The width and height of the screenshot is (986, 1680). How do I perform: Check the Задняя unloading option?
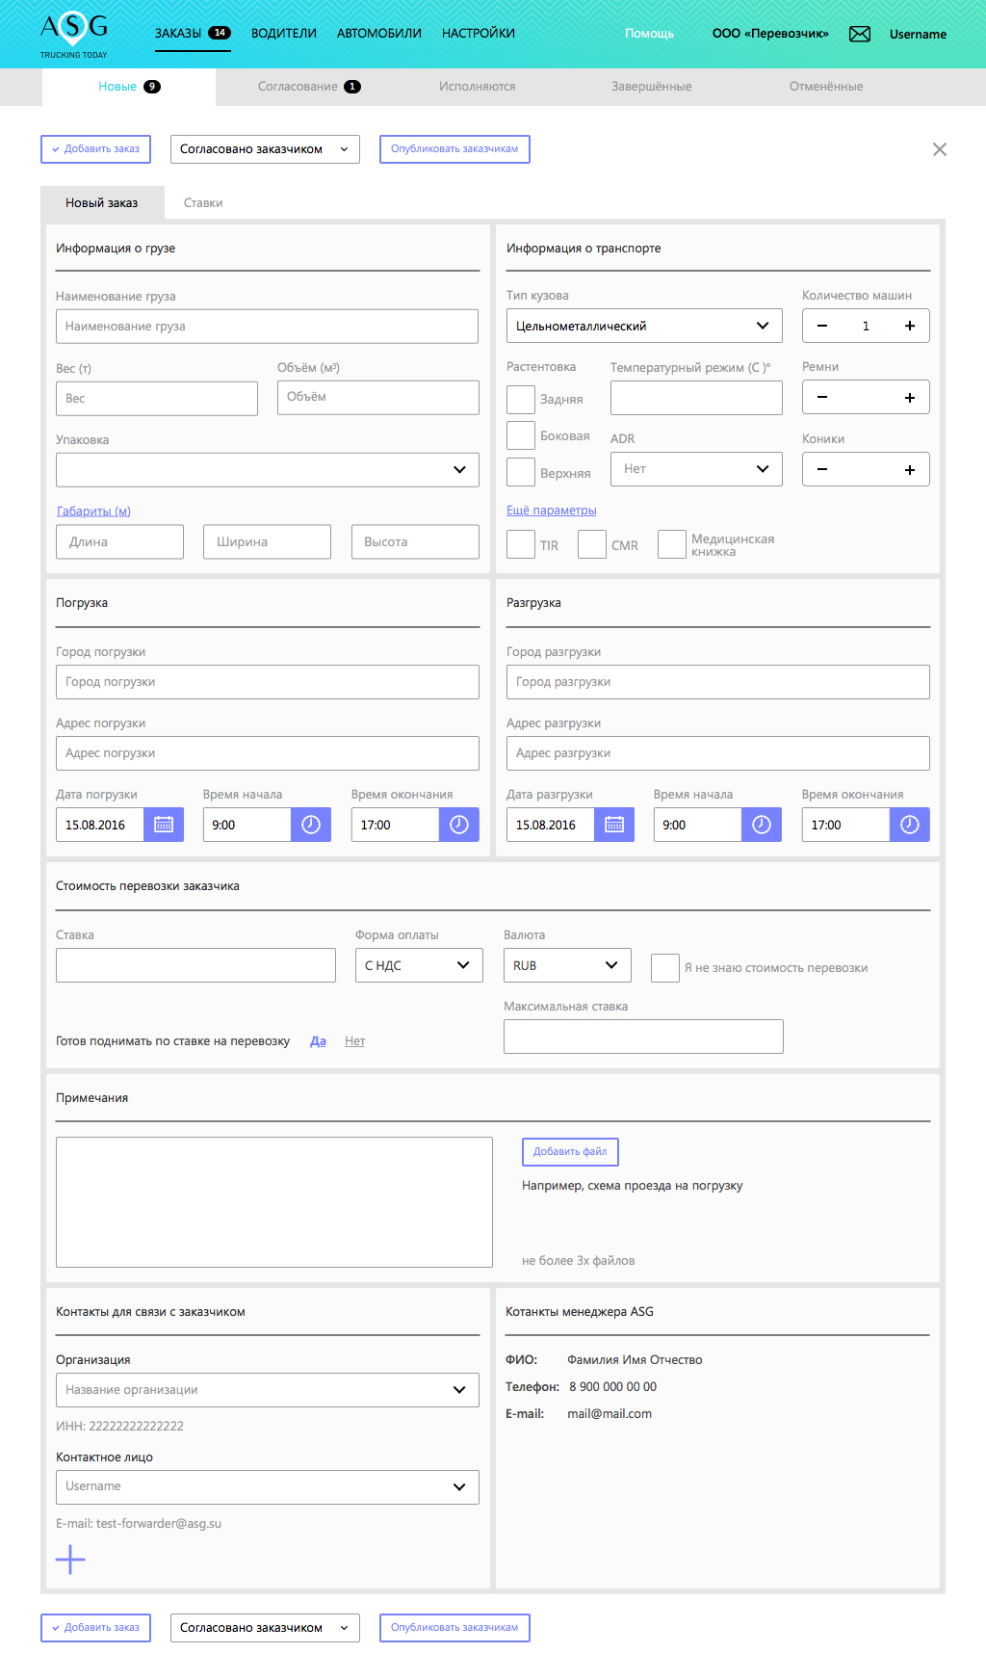pos(521,399)
